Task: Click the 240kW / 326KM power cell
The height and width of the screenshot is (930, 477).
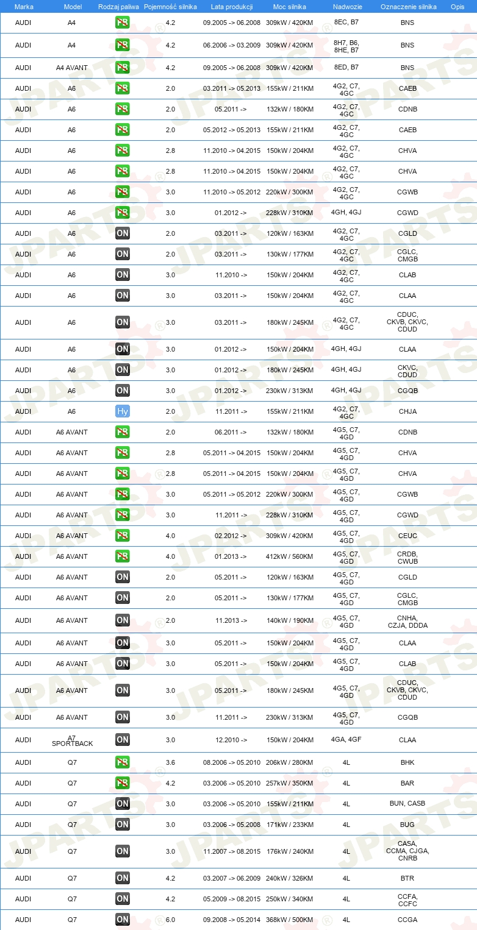Action: [x=290, y=878]
